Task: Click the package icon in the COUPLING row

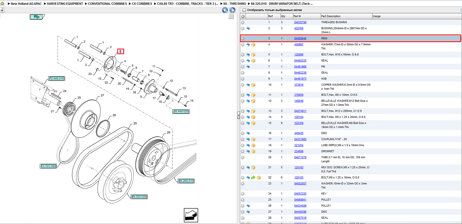Action: coord(253,139)
